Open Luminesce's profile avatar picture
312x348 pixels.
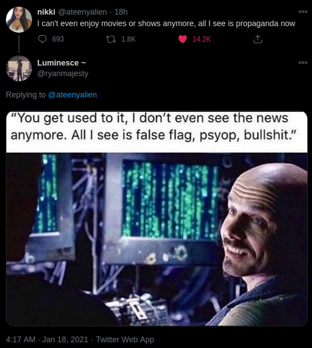pyautogui.click(x=19, y=68)
